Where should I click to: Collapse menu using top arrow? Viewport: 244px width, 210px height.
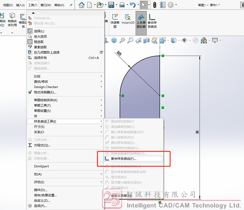pos(33,13)
